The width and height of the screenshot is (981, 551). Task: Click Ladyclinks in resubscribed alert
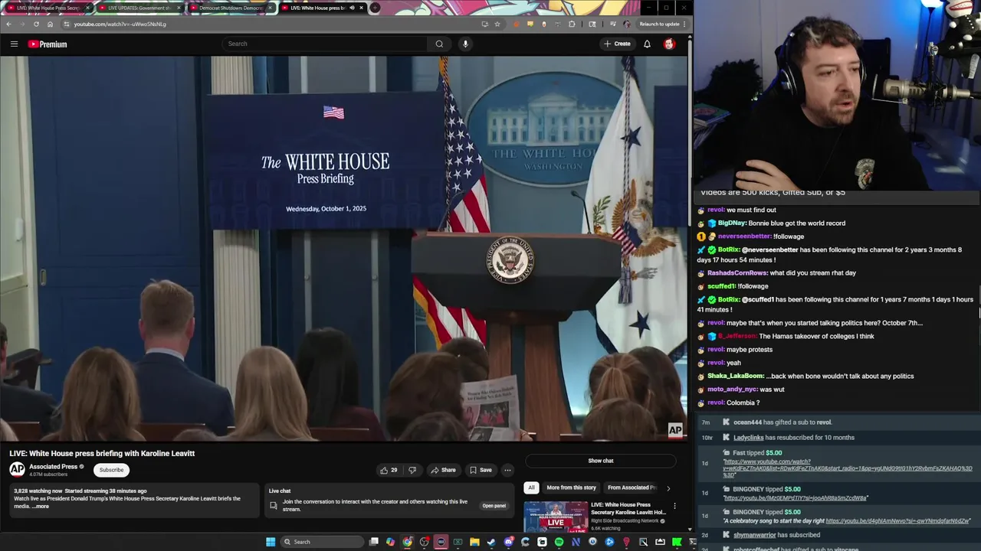(x=748, y=438)
